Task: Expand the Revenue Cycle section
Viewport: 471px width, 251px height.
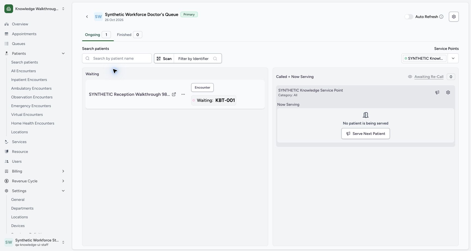Action: 63,181
